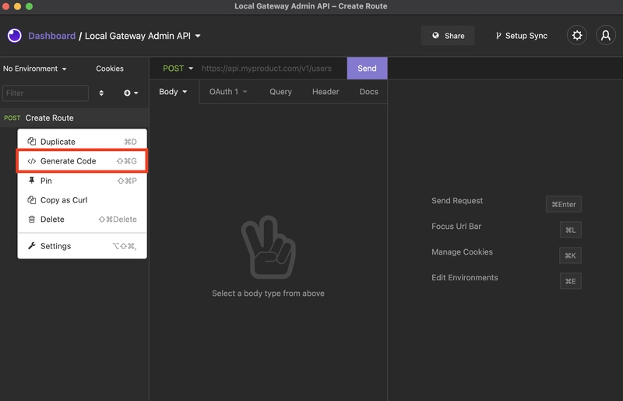This screenshot has width=623, height=401.
Task: Click the Send button
Action: point(367,69)
